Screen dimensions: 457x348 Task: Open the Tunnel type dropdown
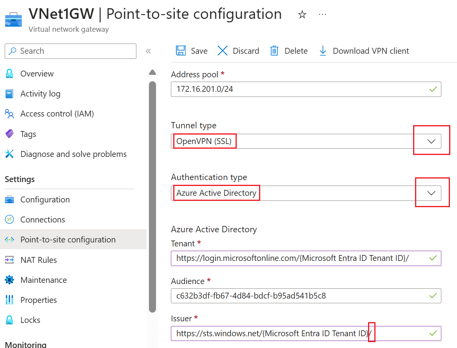[x=431, y=140]
